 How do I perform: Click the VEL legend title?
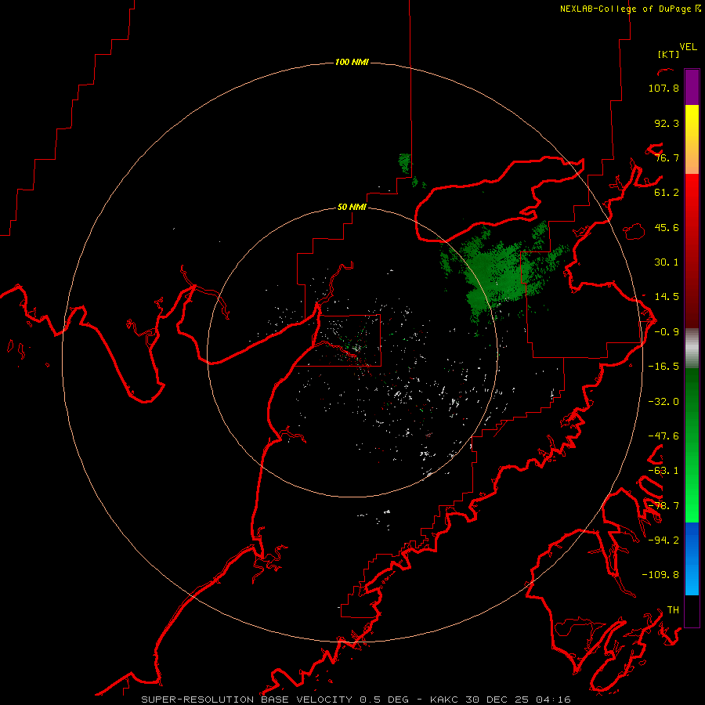tap(688, 47)
